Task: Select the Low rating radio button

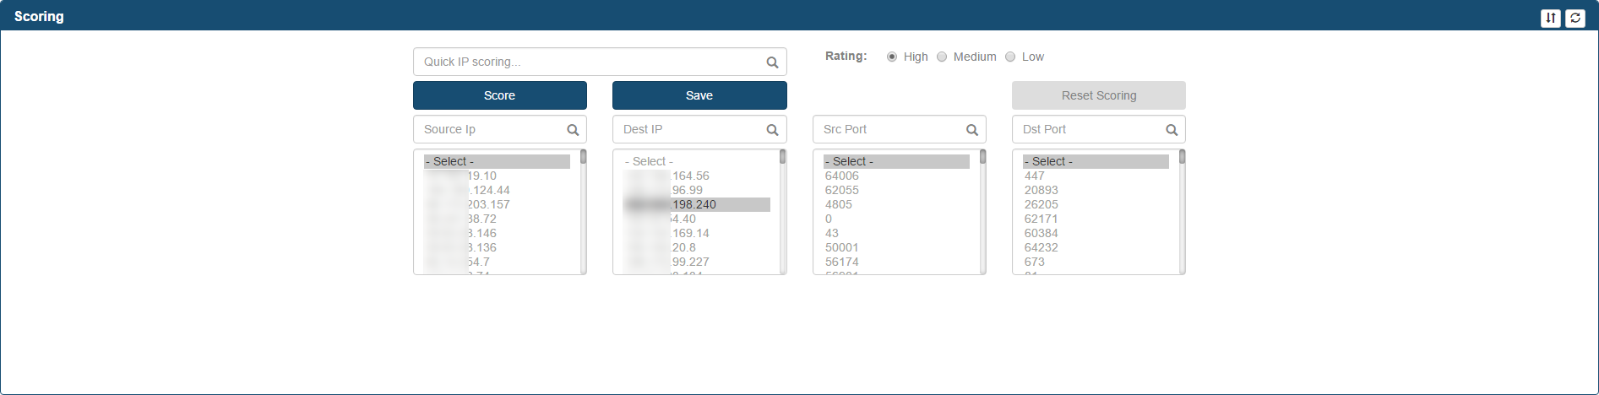Action: [1010, 57]
